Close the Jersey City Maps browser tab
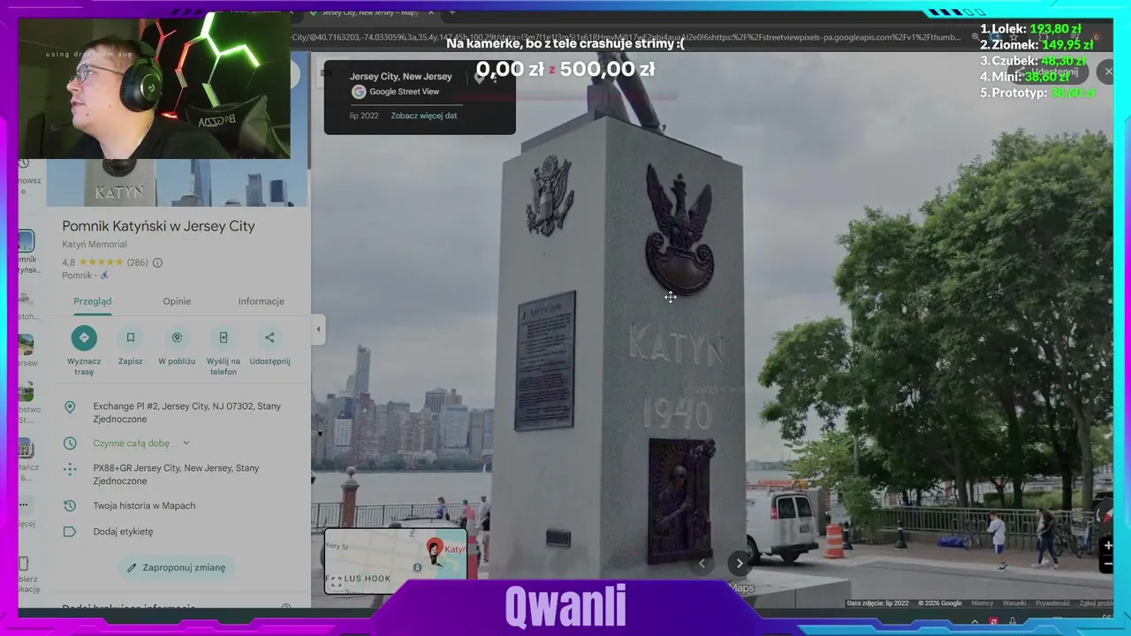The width and height of the screenshot is (1131, 636). (x=431, y=12)
